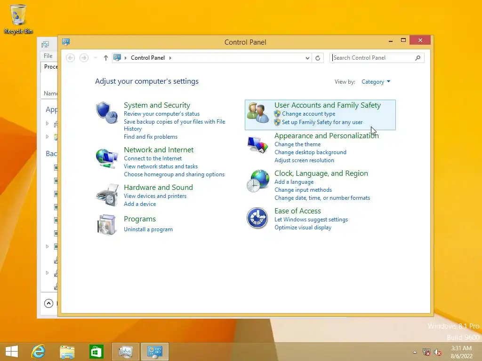This screenshot has width=482, height=361.
Task: Click the Control Panel breadcrumb text
Action: 147,58
